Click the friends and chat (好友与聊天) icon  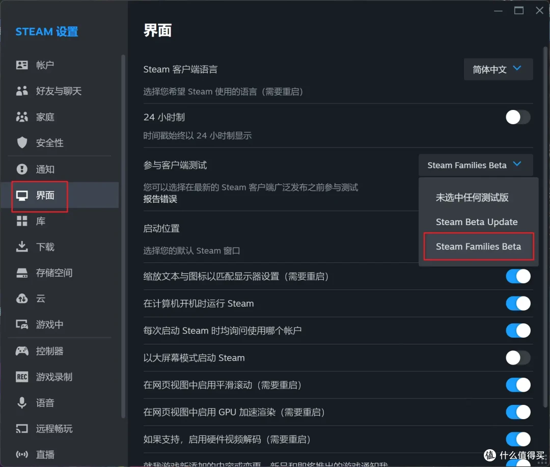22,91
